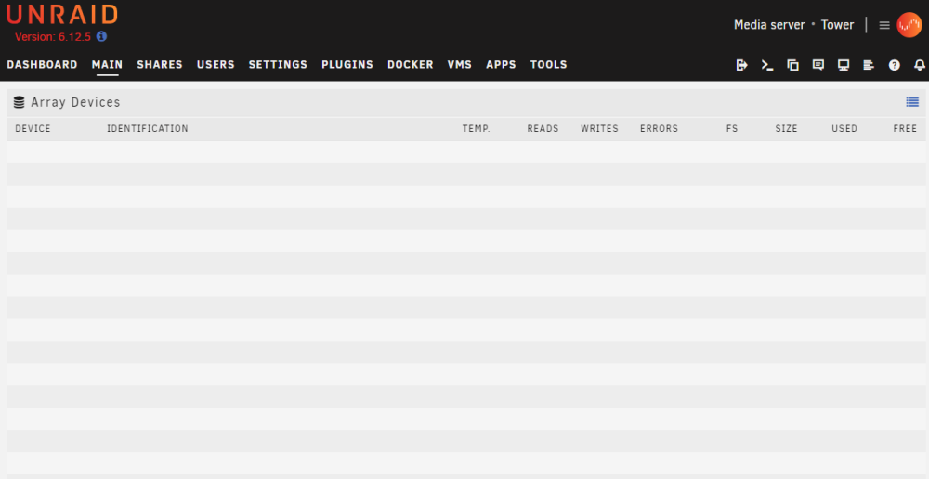
Task: Open the Dashboard tab
Action: tap(42, 65)
